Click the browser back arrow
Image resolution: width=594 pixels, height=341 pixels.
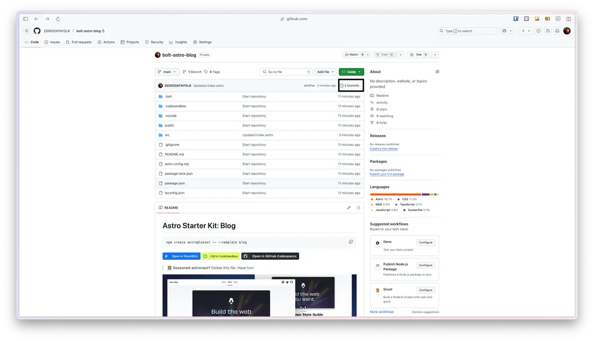click(x=37, y=19)
